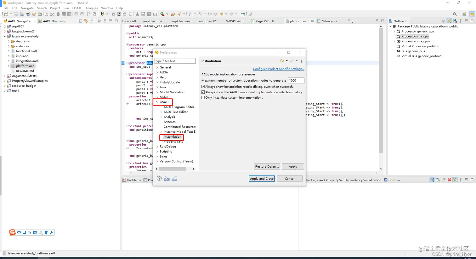Image resolution: width=476 pixels, height=259 pixels.
Task: Open the File menu
Action: coord(6,8)
